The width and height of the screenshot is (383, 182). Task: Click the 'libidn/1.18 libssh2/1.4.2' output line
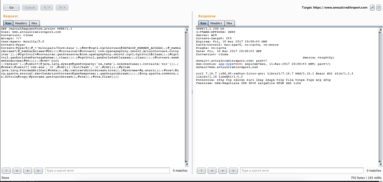(x=220, y=77)
